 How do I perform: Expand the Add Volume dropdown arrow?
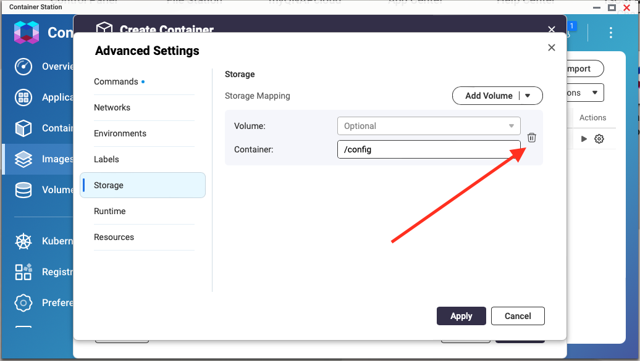(528, 96)
